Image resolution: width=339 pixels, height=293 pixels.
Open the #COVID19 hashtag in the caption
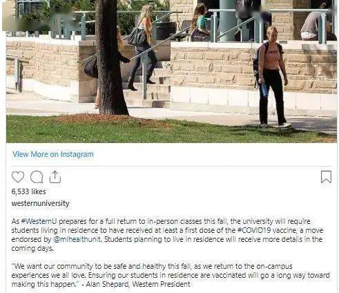pyautogui.click(x=254, y=230)
